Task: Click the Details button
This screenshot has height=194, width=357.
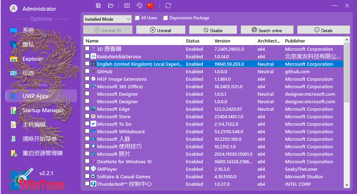Action: point(324,30)
